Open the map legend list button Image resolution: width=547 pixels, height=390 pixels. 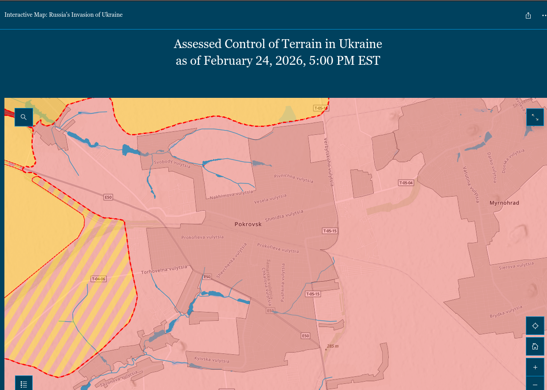coord(24,383)
